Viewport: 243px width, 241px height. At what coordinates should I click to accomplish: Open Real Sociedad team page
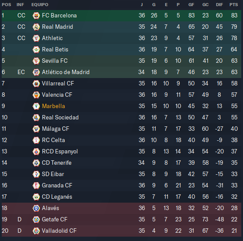60,118
